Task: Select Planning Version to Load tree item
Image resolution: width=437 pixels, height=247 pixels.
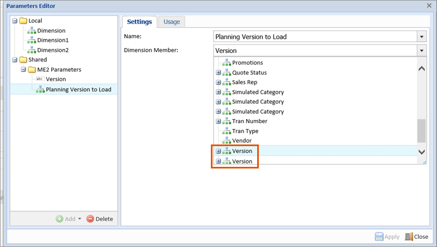Action: click(78, 89)
